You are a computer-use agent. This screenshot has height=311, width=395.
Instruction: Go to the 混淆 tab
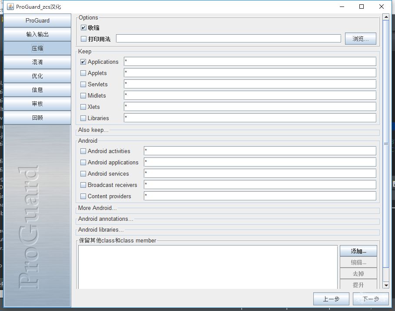[x=37, y=62]
